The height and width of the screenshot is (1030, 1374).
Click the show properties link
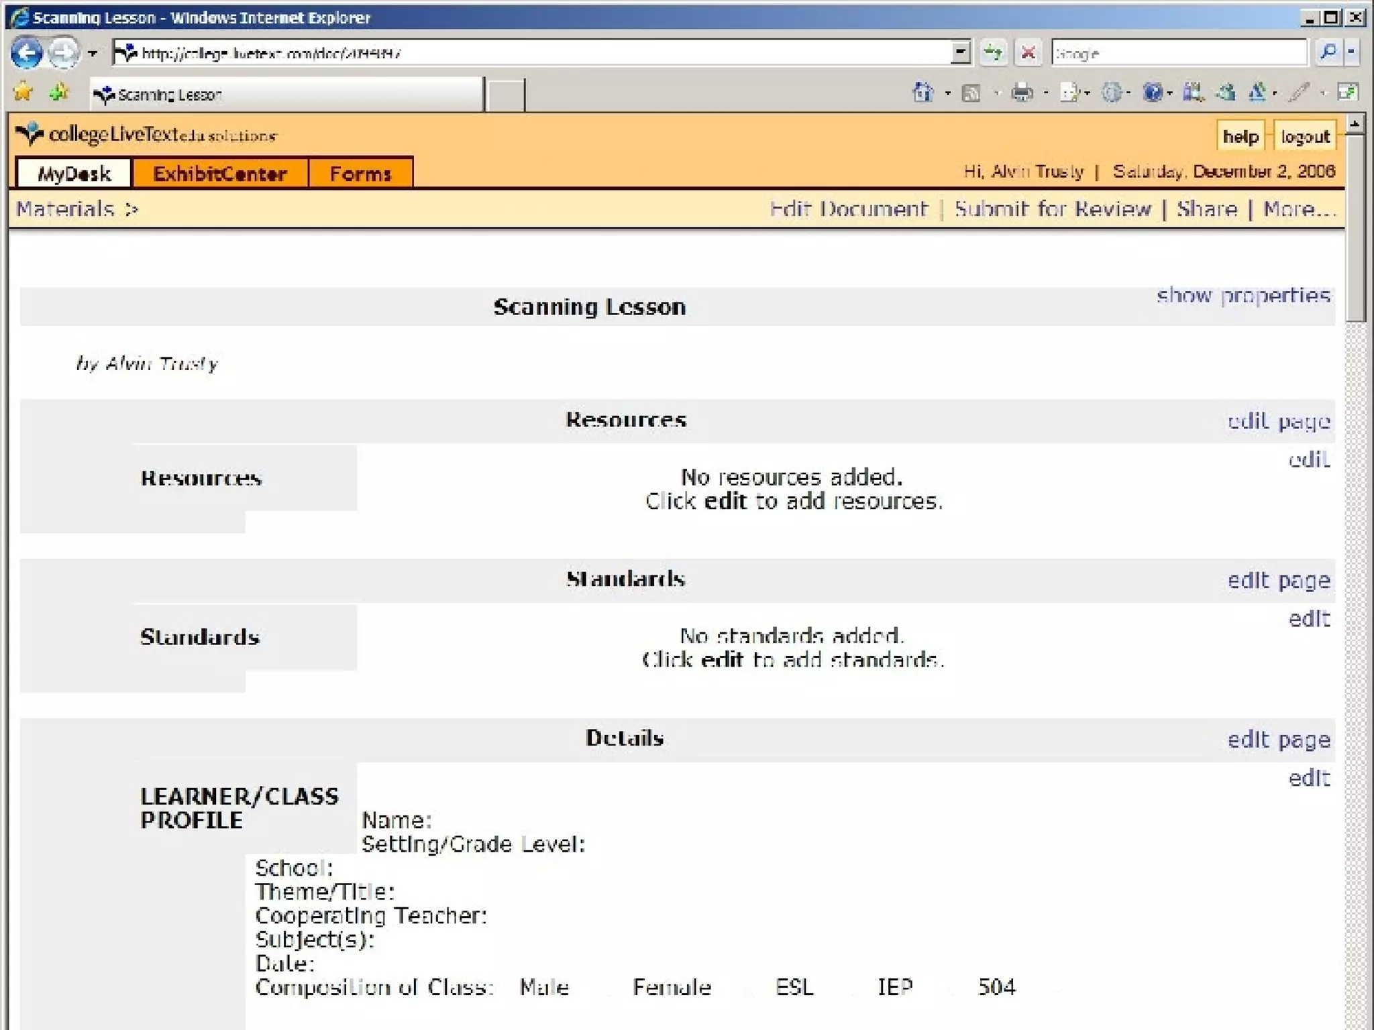coord(1243,295)
